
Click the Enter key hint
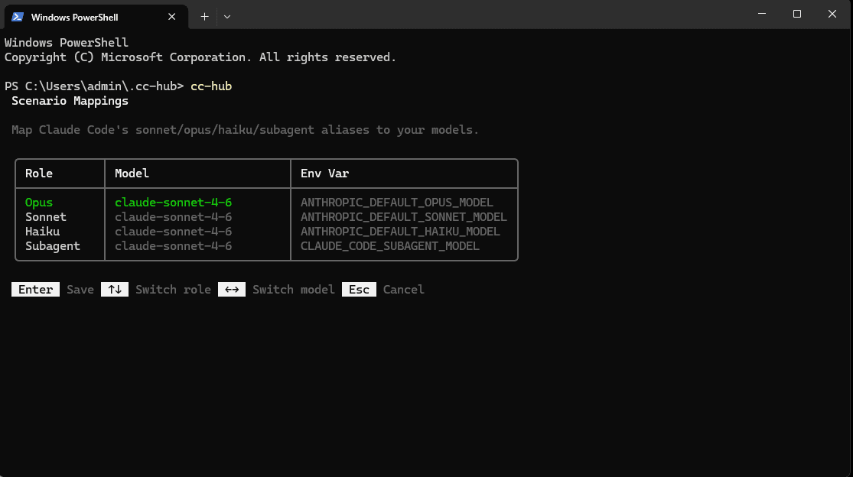coord(35,290)
